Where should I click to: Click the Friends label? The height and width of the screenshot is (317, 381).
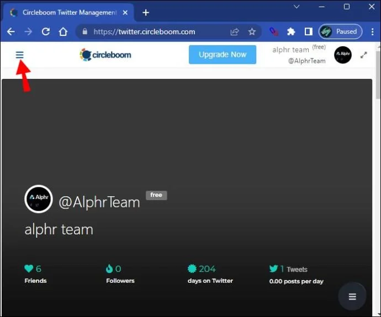click(x=35, y=281)
